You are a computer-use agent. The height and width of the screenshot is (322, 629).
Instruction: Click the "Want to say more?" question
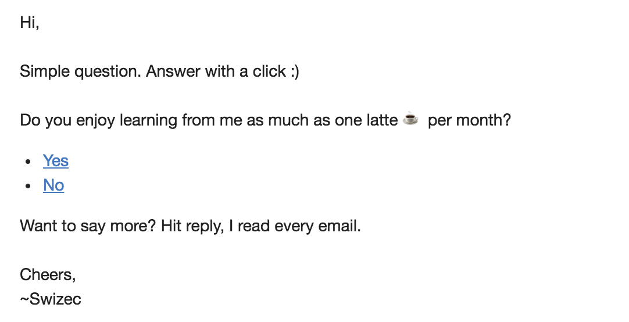[x=88, y=226]
